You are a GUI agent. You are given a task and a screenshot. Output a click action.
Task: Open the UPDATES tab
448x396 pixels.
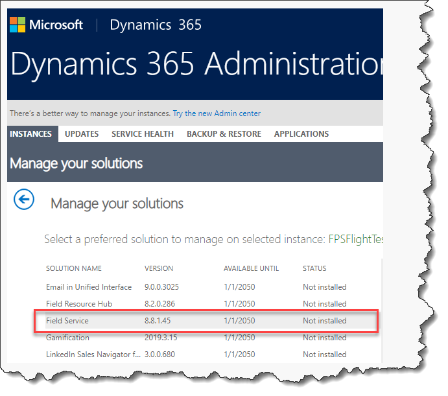pyautogui.click(x=82, y=134)
